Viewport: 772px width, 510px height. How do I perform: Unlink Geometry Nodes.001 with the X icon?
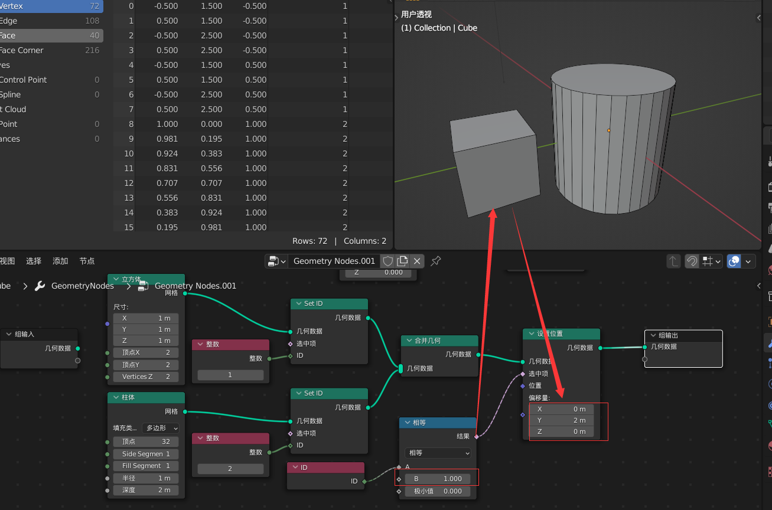pos(417,261)
